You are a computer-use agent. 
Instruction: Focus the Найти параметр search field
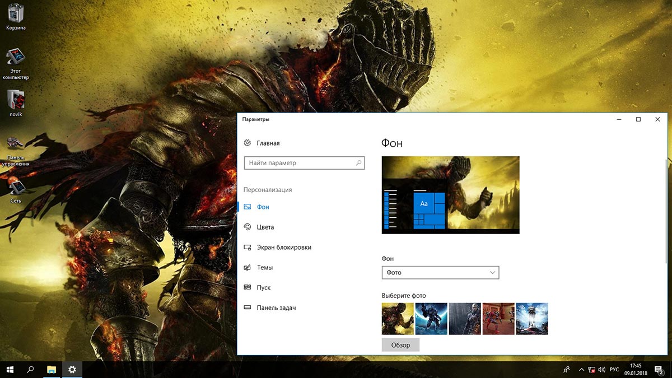coord(300,163)
